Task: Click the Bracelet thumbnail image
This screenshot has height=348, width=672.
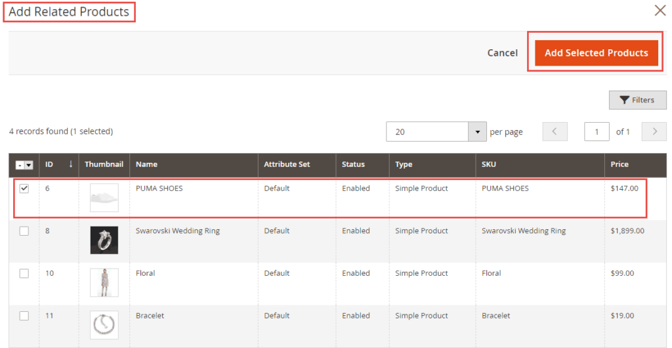Action: (x=104, y=325)
